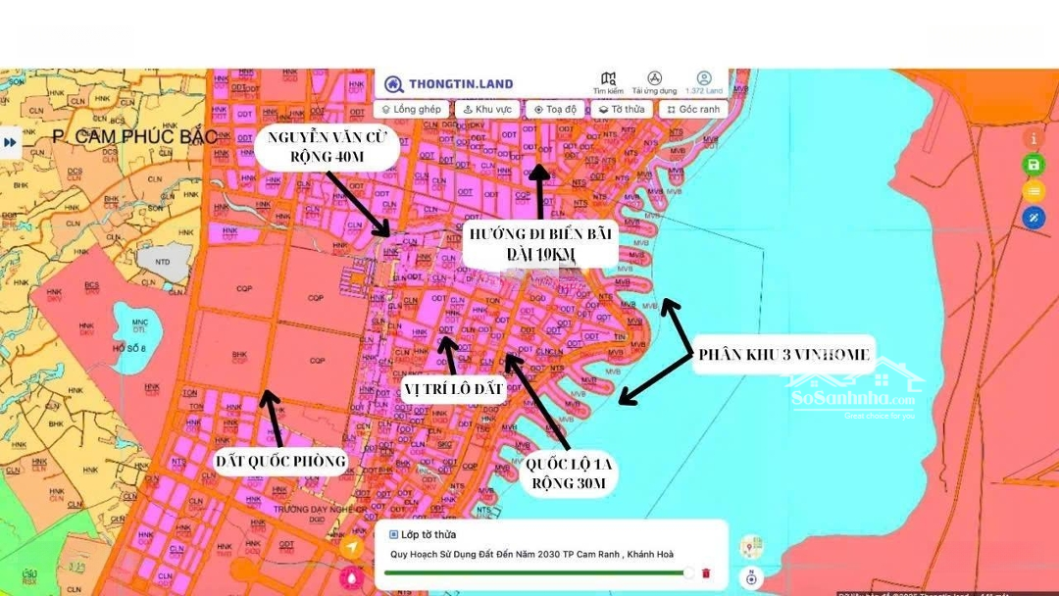This screenshot has width=1059, height=596.
Task: Select the blue measure tool button
Action: point(1033,218)
